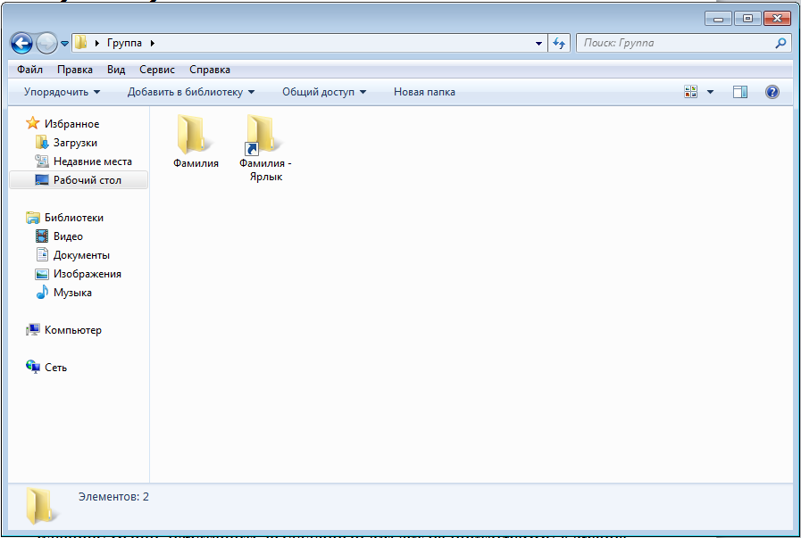This screenshot has width=801, height=538.
Task: Click the Новая папка button
Action: tap(424, 93)
